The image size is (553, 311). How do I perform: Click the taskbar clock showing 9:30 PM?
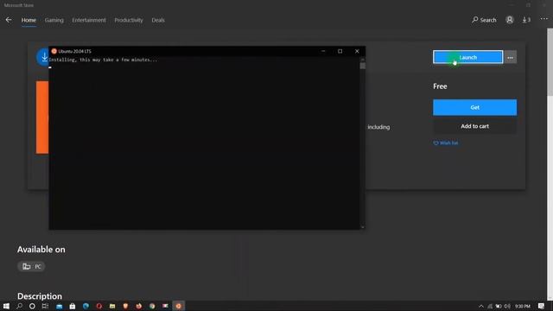point(523,306)
